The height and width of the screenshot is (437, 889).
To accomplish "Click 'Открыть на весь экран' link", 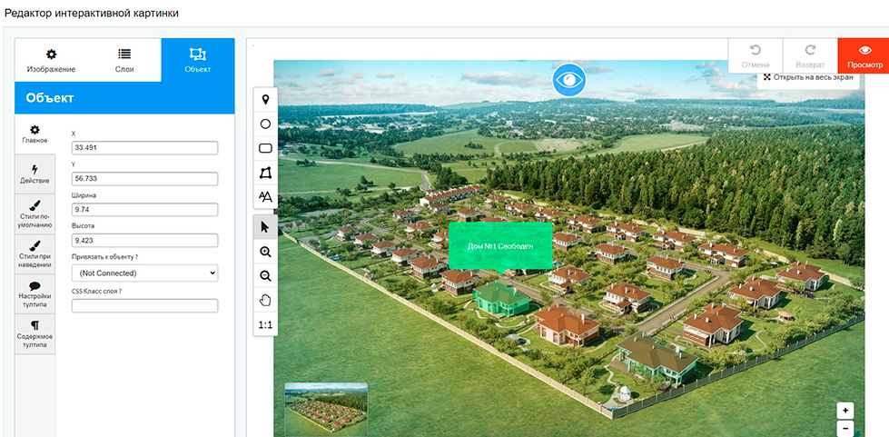I will (x=808, y=77).
